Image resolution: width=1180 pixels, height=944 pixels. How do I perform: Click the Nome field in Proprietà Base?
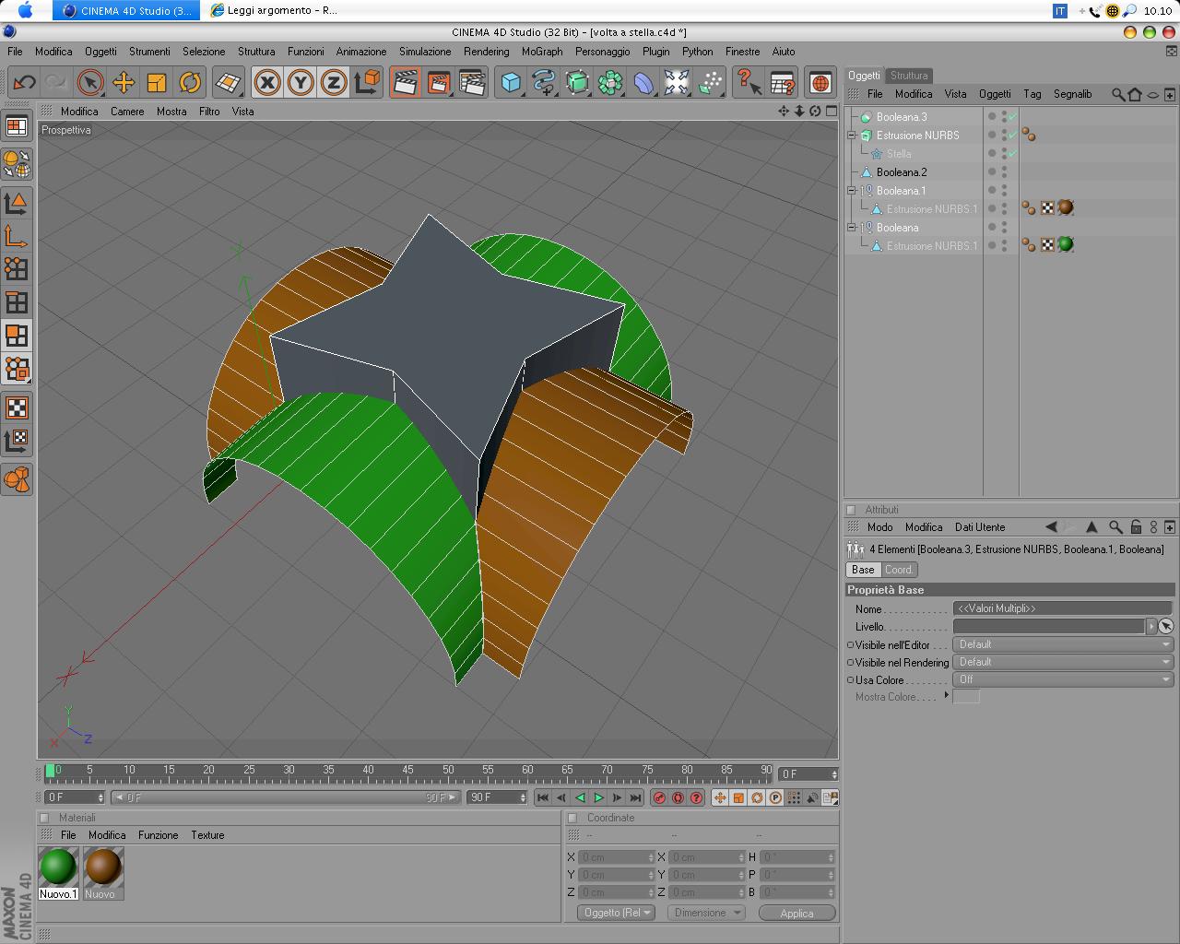tap(1062, 608)
